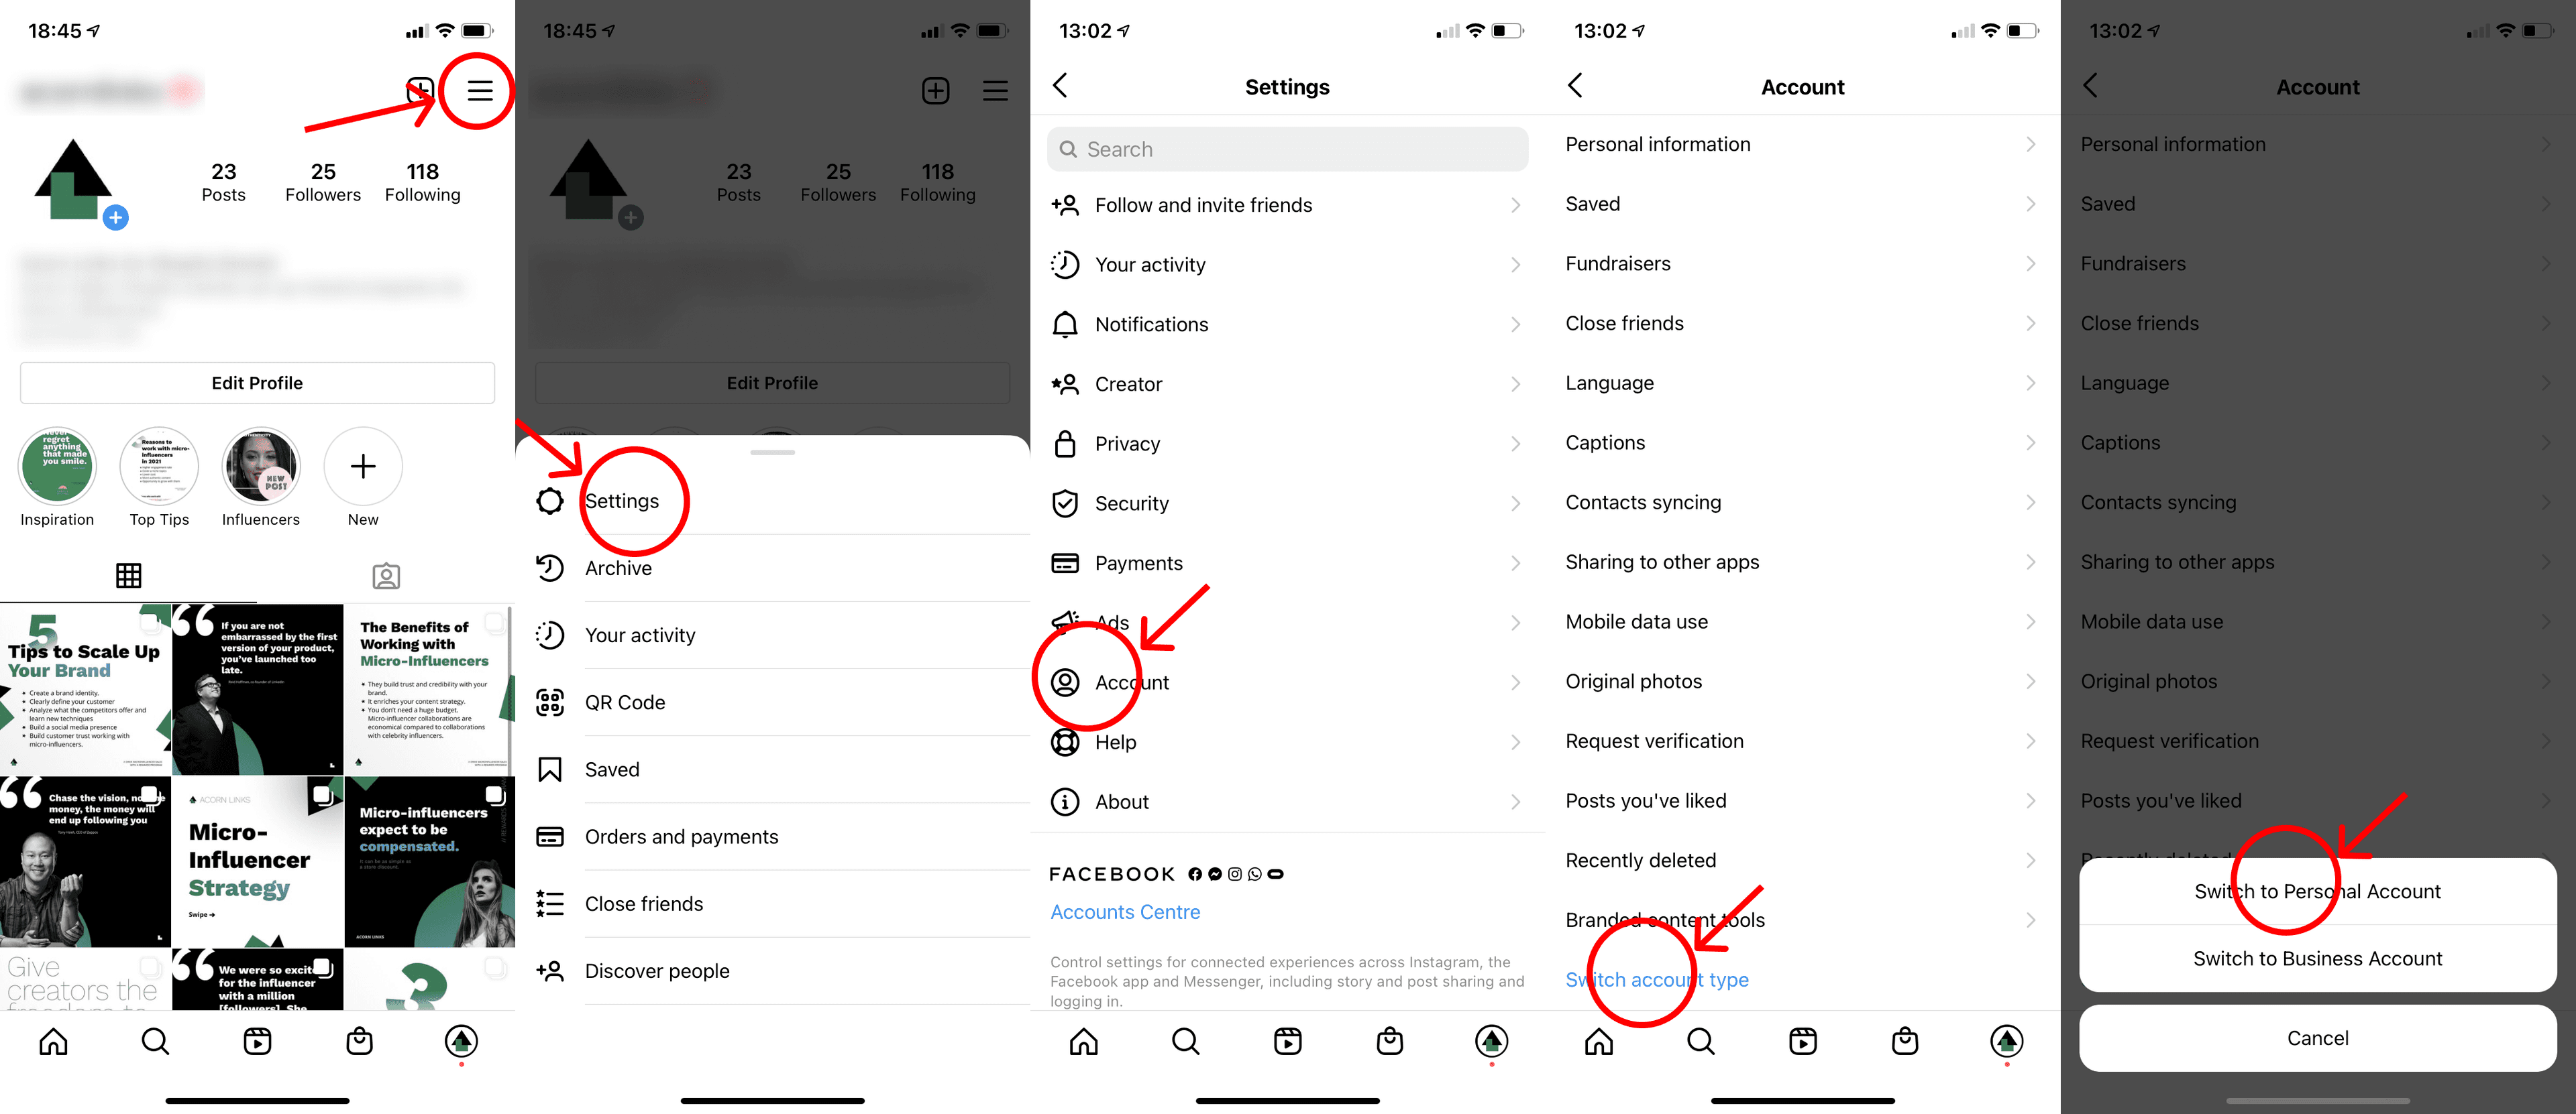Open Mobile data use on Account screen
The height and width of the screenshot is (1114, 2576).
tap(1802, 621)
